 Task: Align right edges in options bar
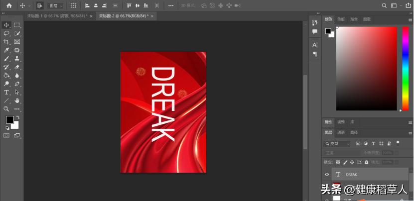pyautogui.click(x=104, y=5)
